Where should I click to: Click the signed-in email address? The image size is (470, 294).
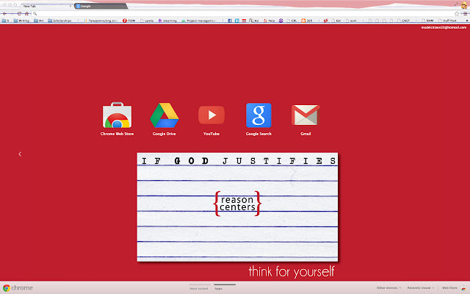pyautogui.click(x=444, y=27)
